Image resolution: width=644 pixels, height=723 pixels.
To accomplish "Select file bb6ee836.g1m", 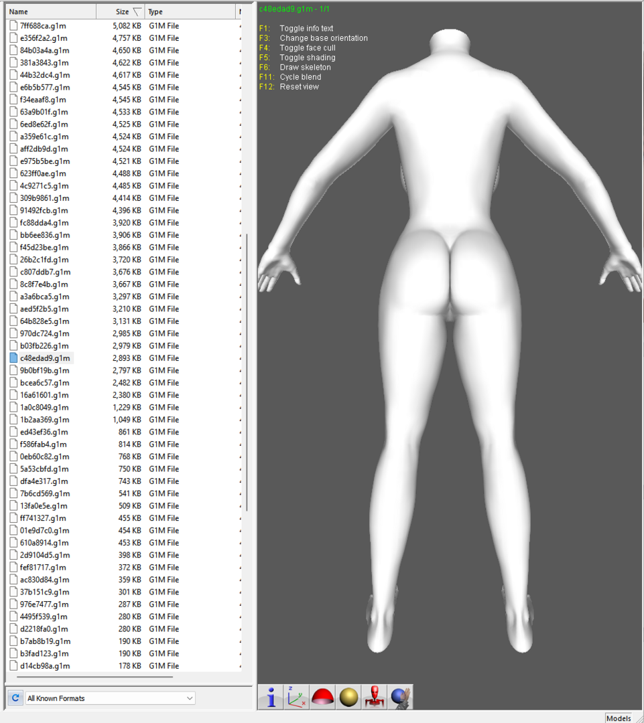I will [x=45, y=235].
